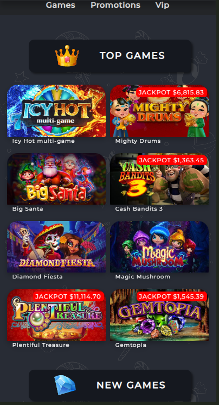Click the New Games header button

(x=110, y=385)
